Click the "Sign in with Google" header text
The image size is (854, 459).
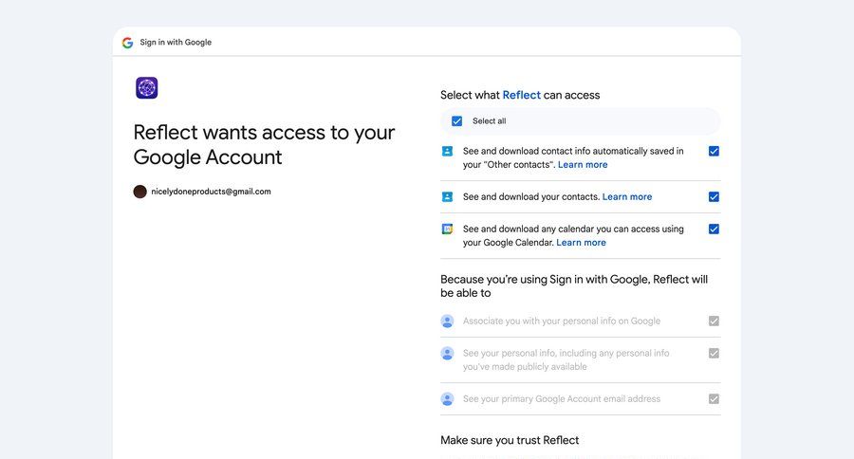[176, 42]
